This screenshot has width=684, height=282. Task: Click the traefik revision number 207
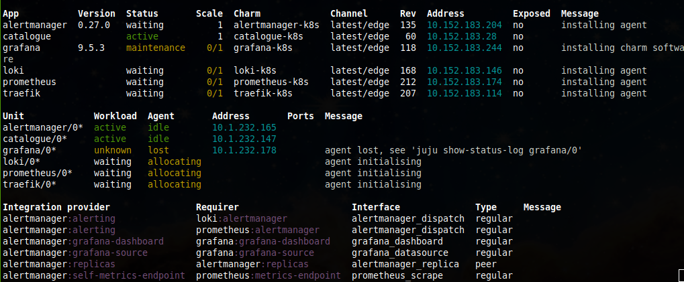[408, 93]
